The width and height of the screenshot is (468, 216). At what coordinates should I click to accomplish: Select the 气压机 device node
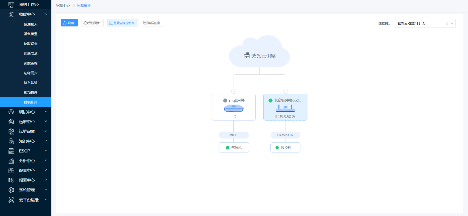pyautogui.click(x=234, y=147)
